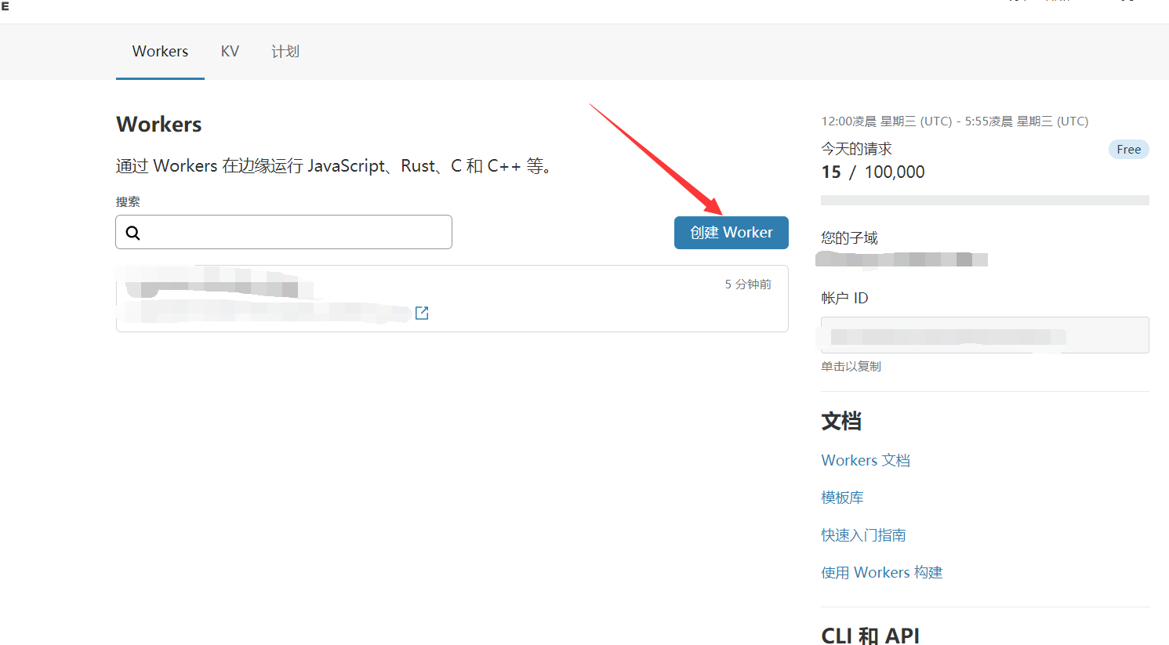The image size is (1169, 645).
Task: Copy the 帐户 ID field value
Action: [985, 335]
